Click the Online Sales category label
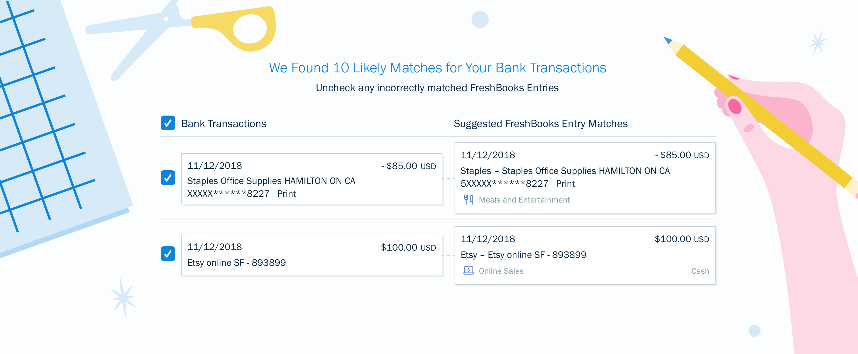 [501, 271]
